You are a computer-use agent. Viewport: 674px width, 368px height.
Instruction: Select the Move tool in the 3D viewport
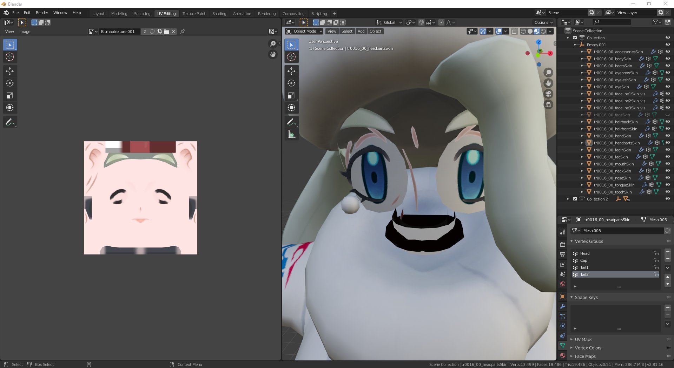tap(291, 71)
